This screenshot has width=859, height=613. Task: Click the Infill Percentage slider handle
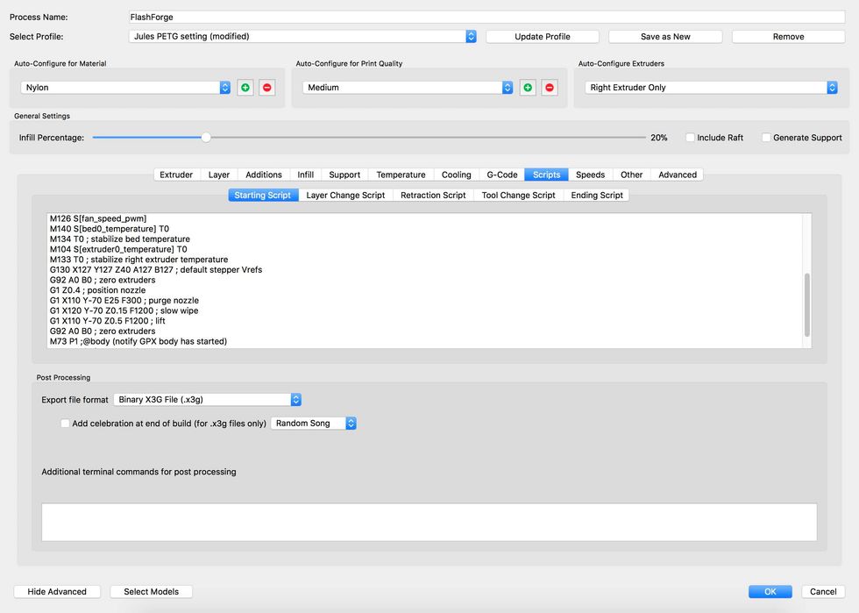coord(206,138)
